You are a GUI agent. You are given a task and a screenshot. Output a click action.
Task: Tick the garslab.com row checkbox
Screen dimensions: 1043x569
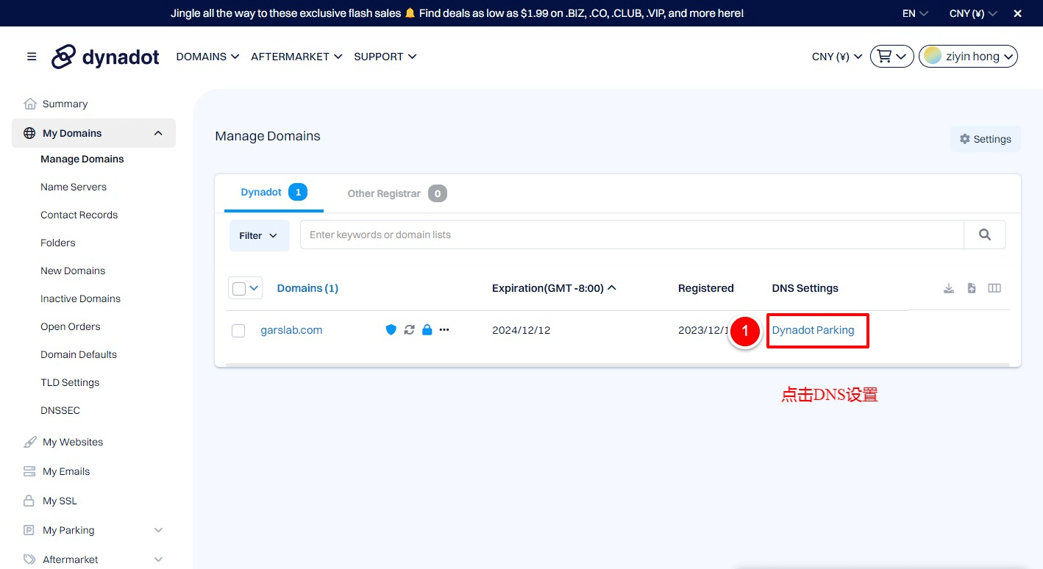point(238,331)
